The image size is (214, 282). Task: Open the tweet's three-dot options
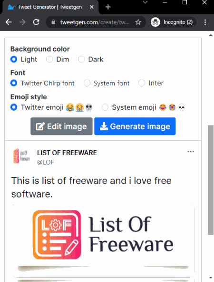coord(191,152)
